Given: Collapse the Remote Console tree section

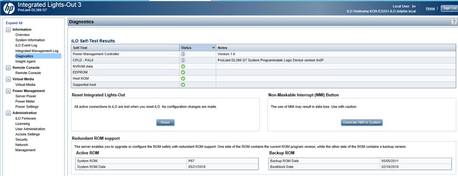Looking at the screenshot, I should pos(8,68).
